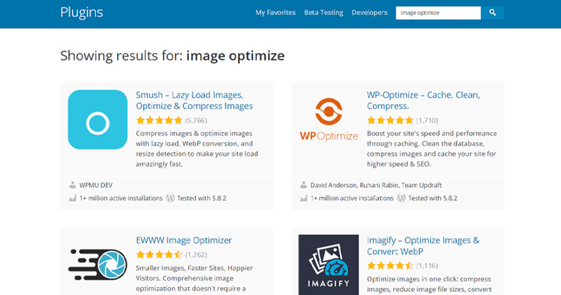Click the Smush five-star rating
This screenshot has width=561, height=295.
tap(159, 120)
